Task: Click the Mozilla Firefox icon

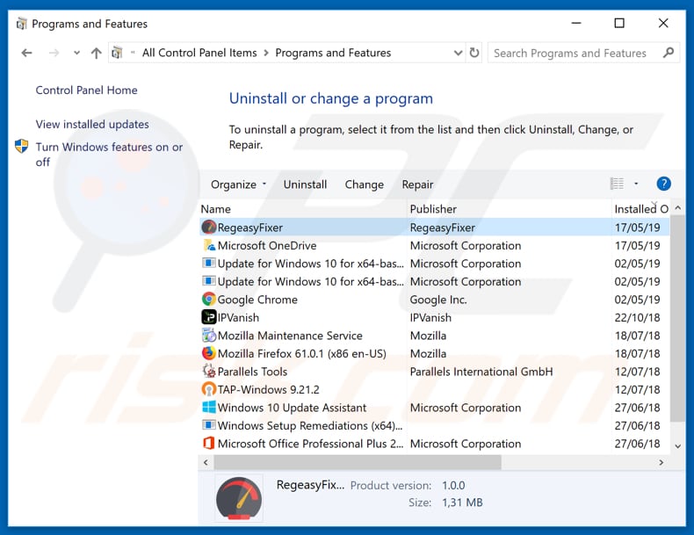Action: 208,353
